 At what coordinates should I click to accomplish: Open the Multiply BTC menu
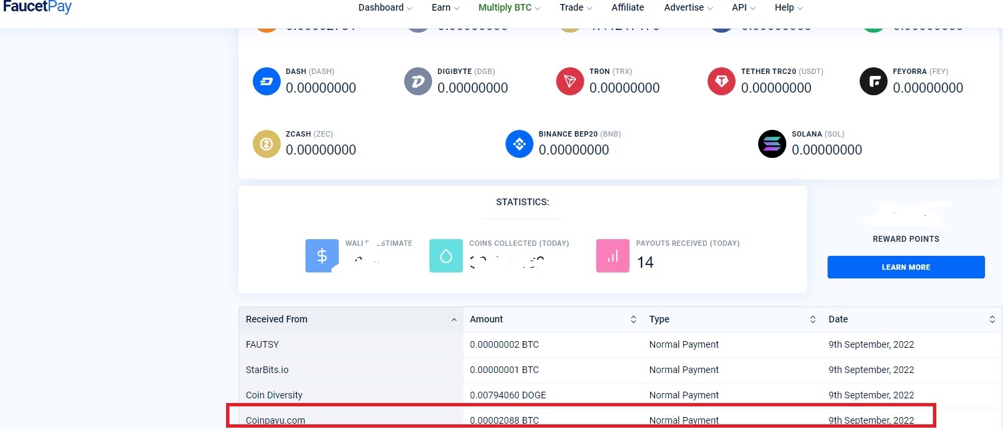click(x=509, y=7)
